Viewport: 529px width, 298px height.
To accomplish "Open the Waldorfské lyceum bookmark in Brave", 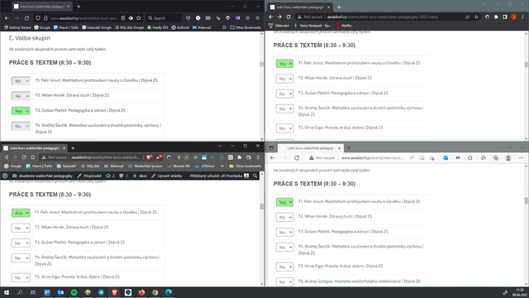I will coord(145,166).
